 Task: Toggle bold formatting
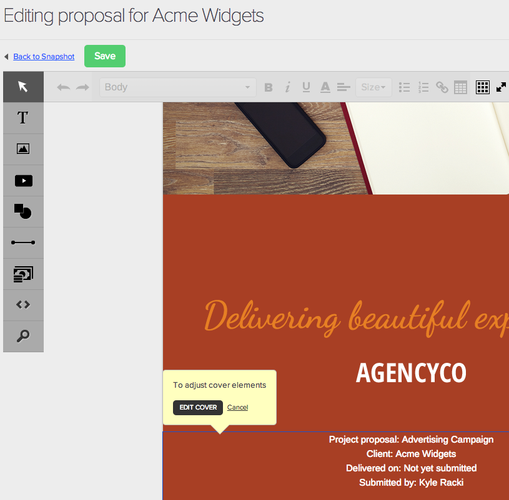coord(269,87)
